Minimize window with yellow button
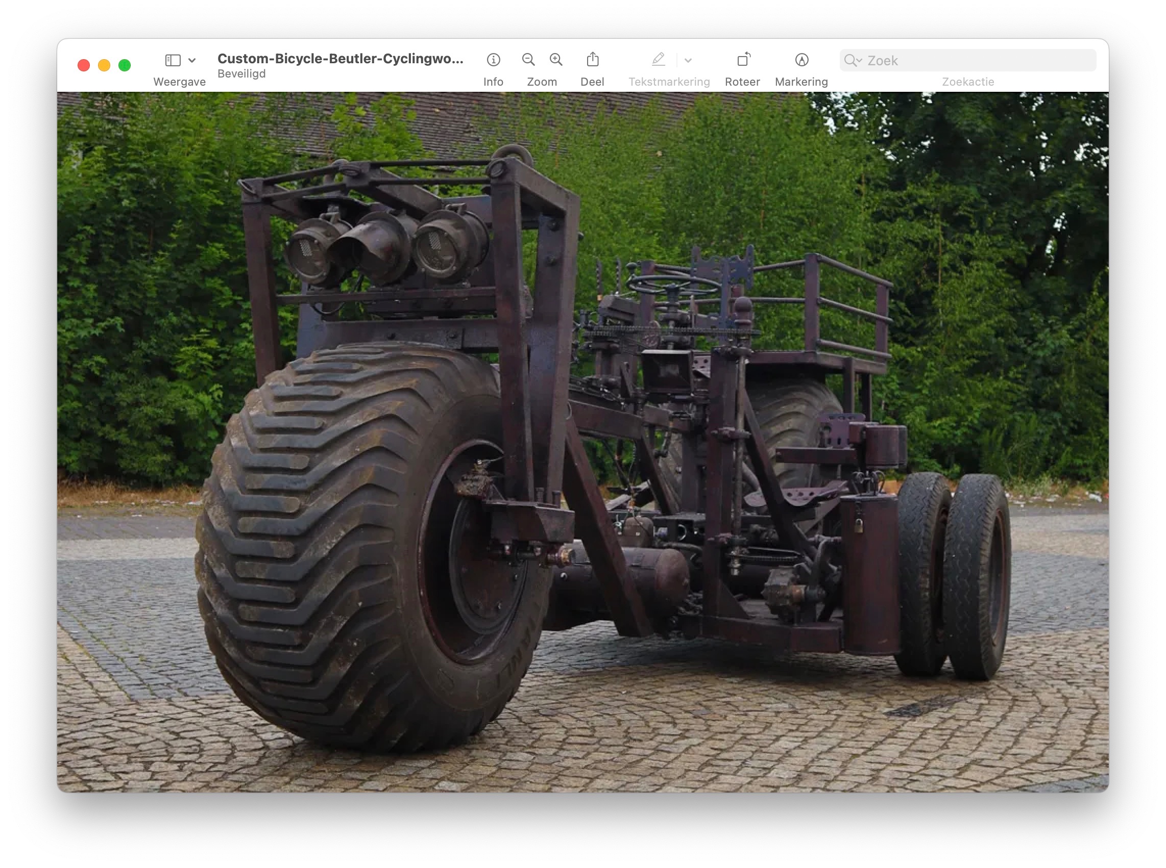The width and height of the screenshot is (1166, 868). pos(104,65)
